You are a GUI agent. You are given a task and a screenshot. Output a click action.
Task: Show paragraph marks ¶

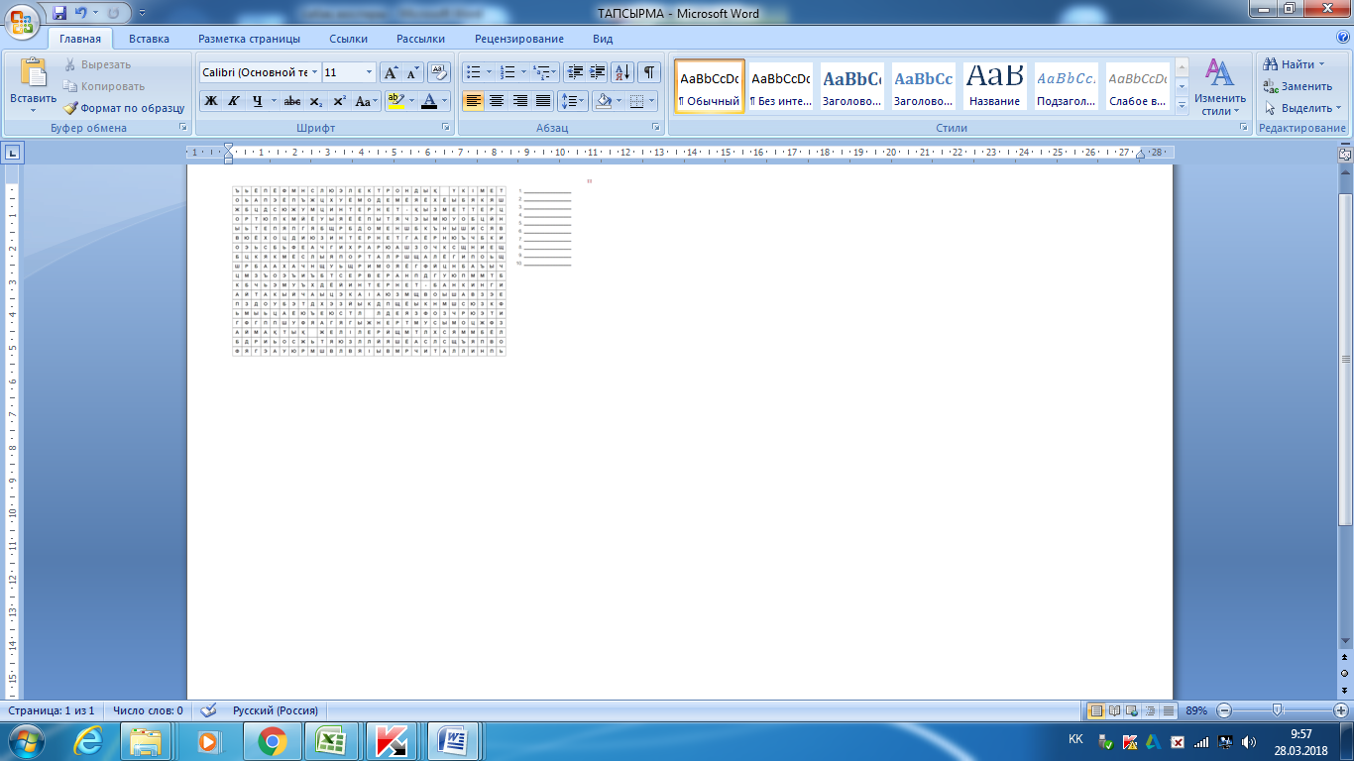[649, 72]
